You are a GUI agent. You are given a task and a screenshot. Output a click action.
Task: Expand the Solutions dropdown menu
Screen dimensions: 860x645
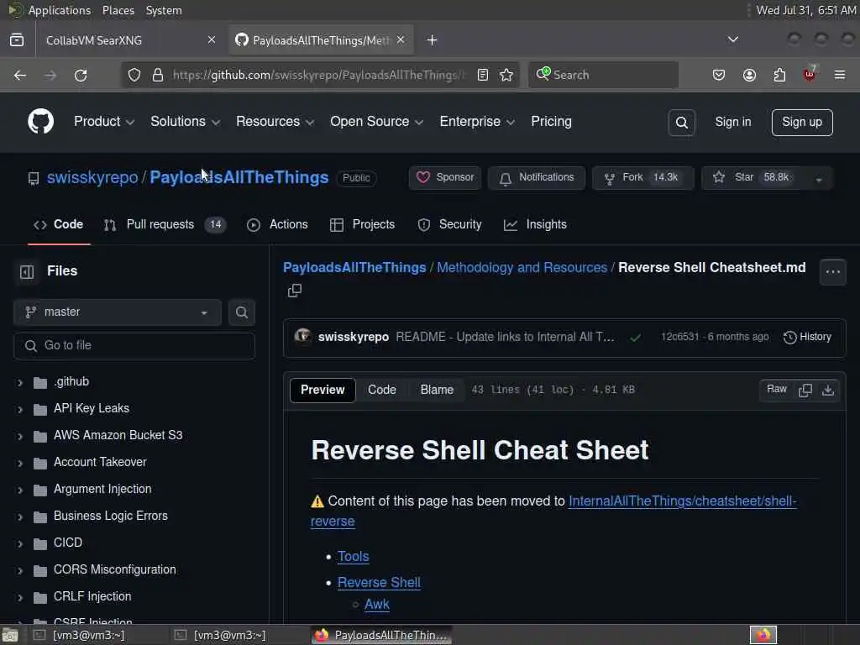click(185, 122)
